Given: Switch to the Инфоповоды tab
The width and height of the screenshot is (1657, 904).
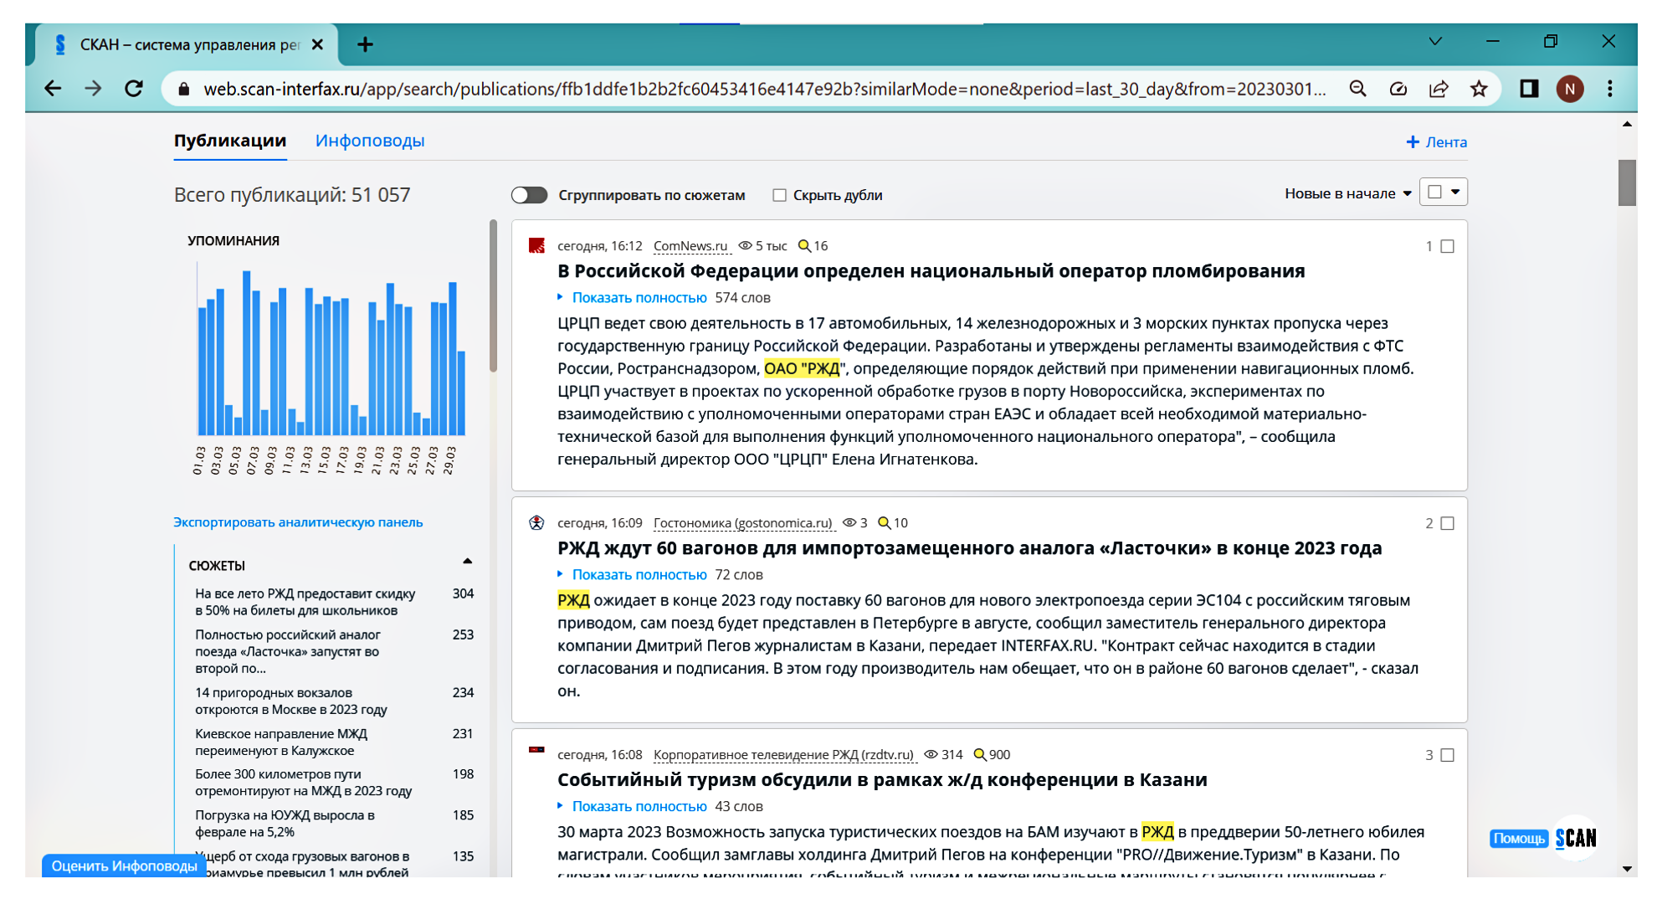Looking at the screenshot, I should coord(370,141).
